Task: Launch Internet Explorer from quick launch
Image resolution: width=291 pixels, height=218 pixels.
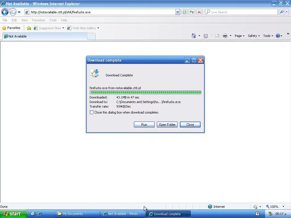Action: coord(40,214)
